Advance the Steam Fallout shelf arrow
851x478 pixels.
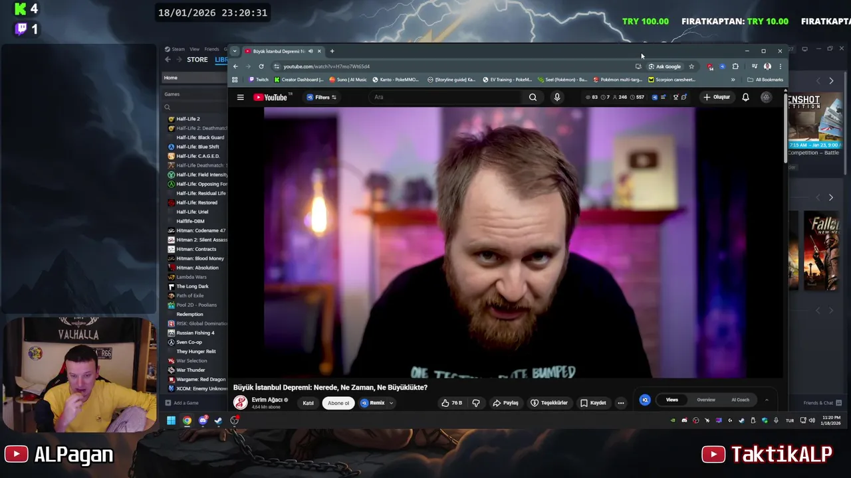[830, 197]
